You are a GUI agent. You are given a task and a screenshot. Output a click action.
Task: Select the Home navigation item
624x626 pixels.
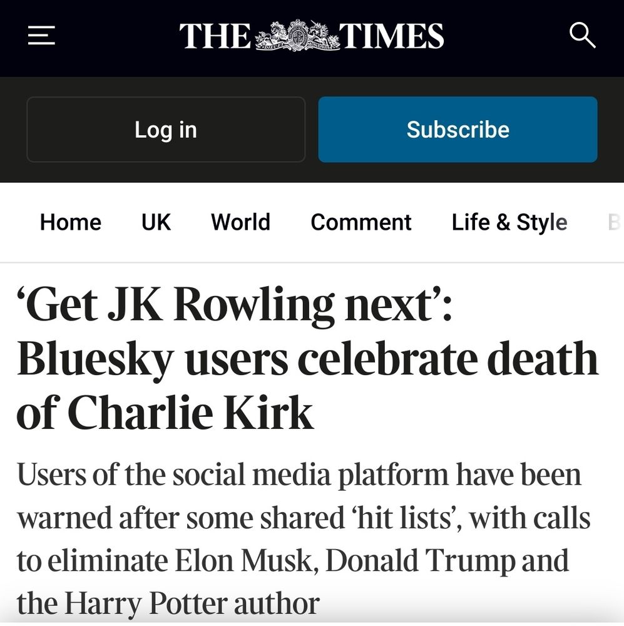click(x=70, y=222)
